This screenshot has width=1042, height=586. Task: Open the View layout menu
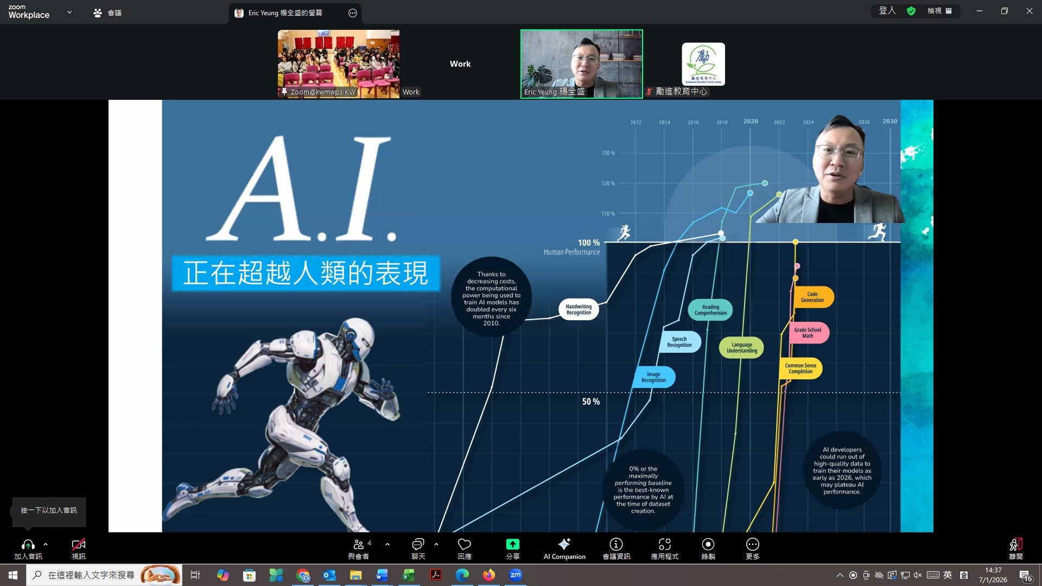(939, 11)
